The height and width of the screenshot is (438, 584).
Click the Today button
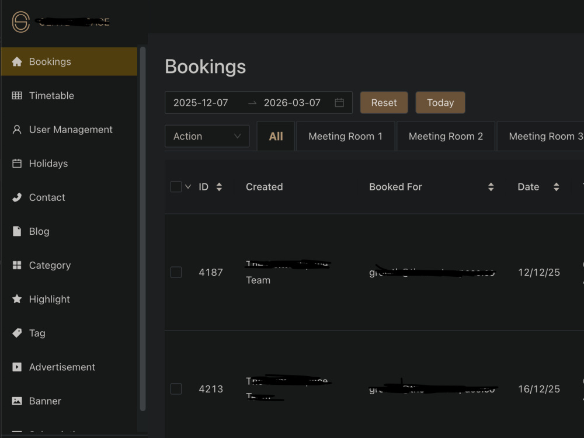[440, 102]
